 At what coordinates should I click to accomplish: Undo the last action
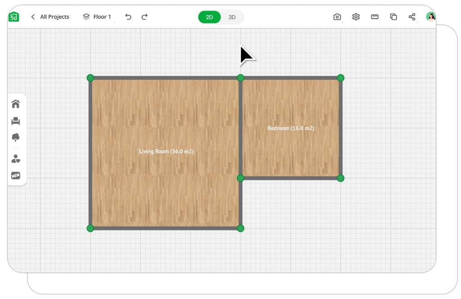pos(128,17)
